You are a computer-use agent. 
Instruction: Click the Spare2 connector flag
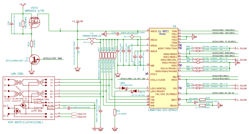click(75, 117)
